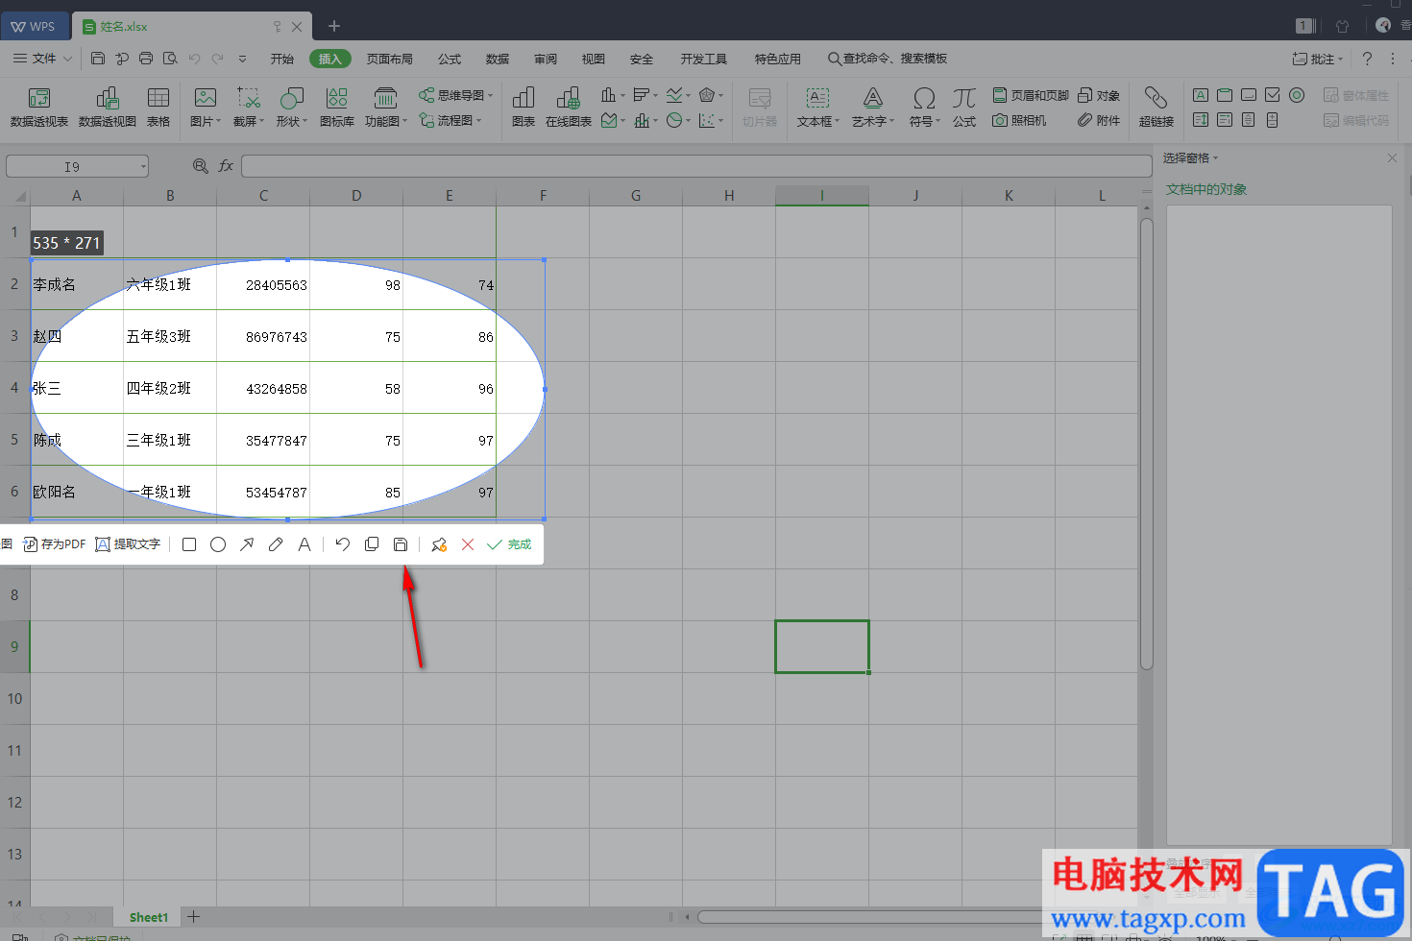The image size is (1412, 941).
Task: Click the Name Box showing I9
Action: pyautogui.click(x=77, y=166)
